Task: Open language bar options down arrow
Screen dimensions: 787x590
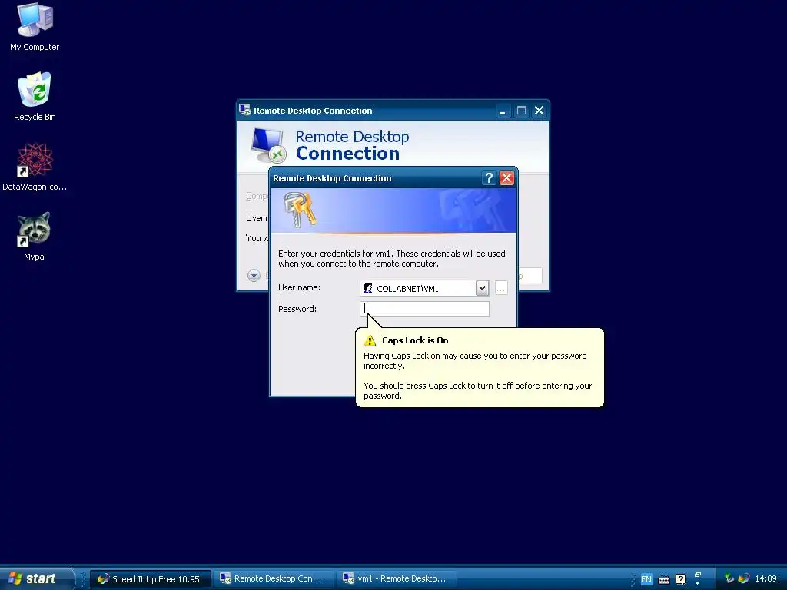Action: click(x=698, y=584)
